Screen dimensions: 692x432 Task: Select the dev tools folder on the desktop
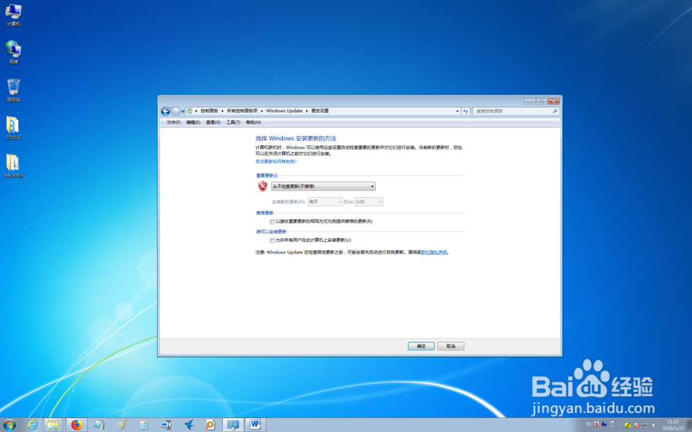tap(13, 166)
